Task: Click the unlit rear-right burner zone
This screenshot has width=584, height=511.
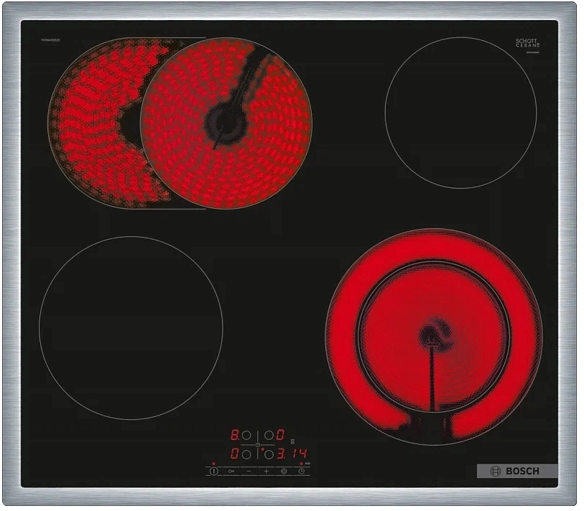Action: pos(460,113)
